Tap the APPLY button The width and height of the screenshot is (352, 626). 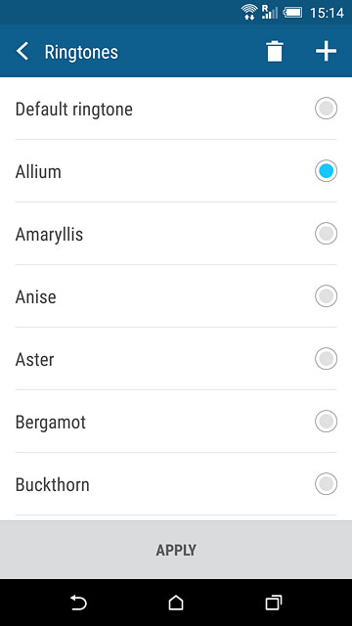click(176, 550)
